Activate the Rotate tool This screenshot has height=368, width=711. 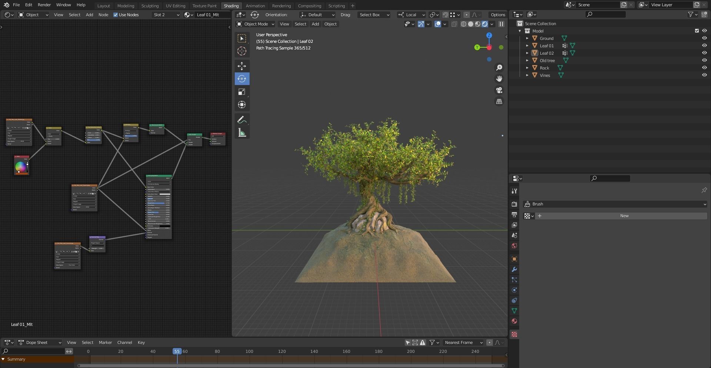[x=242, y=79]
